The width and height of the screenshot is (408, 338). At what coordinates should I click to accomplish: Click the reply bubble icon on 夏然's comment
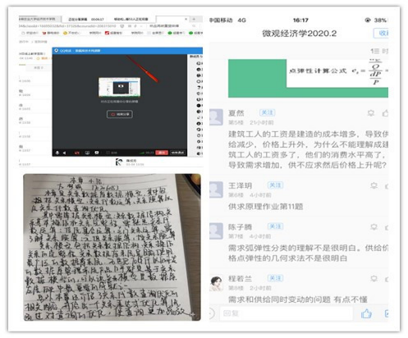tap(371, 113)
